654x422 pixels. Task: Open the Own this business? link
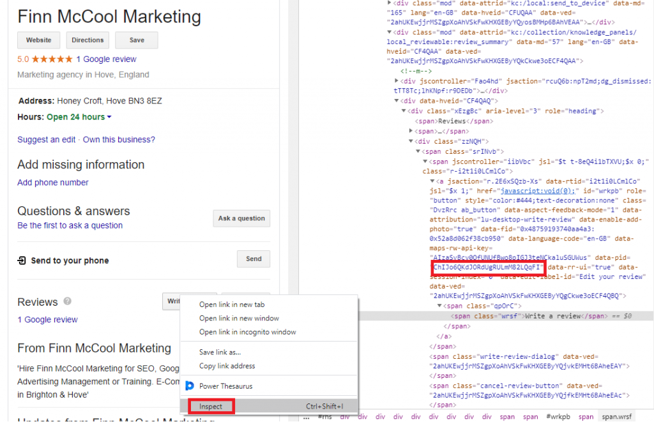coord(119,140)
